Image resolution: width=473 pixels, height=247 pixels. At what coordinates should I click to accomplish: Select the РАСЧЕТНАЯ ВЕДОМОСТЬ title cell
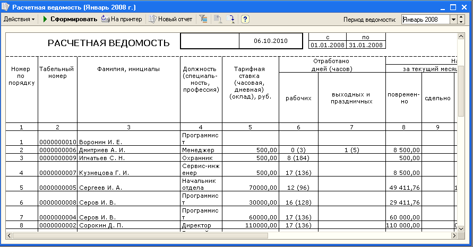[109, 43]
